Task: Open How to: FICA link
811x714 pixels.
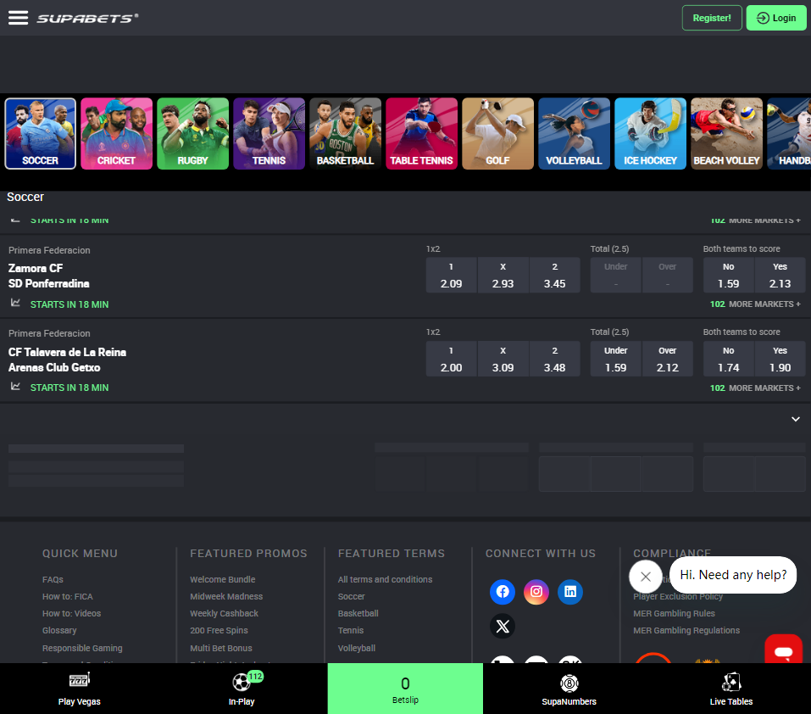Action: point(68,596)
